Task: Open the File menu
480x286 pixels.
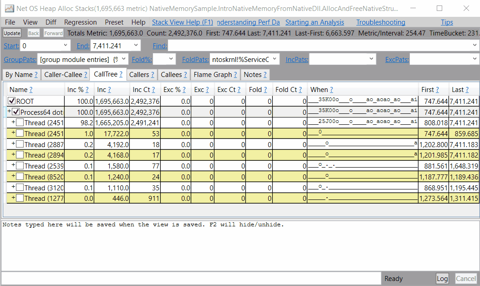Action: click(x=10, y=22)
